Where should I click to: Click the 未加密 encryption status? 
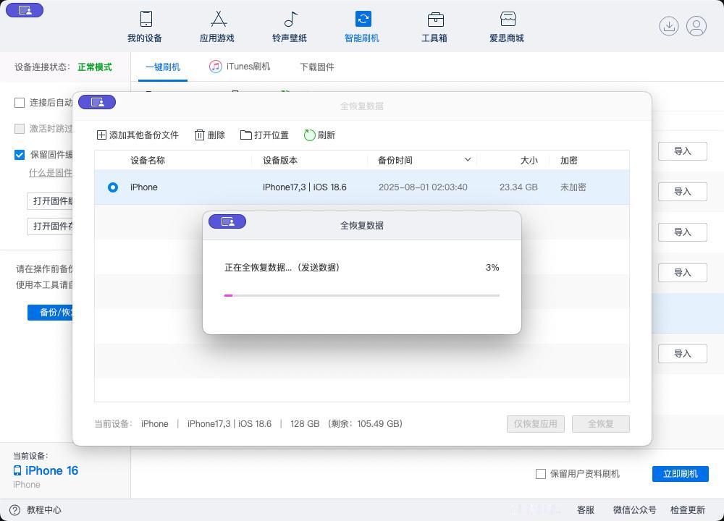point(573,187)
